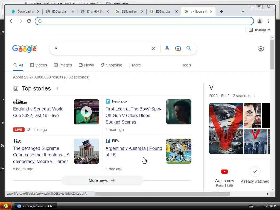Open the large V series poster image
Image resolution: width=280 pixels, height=210 pixels.
coord(226,128)
